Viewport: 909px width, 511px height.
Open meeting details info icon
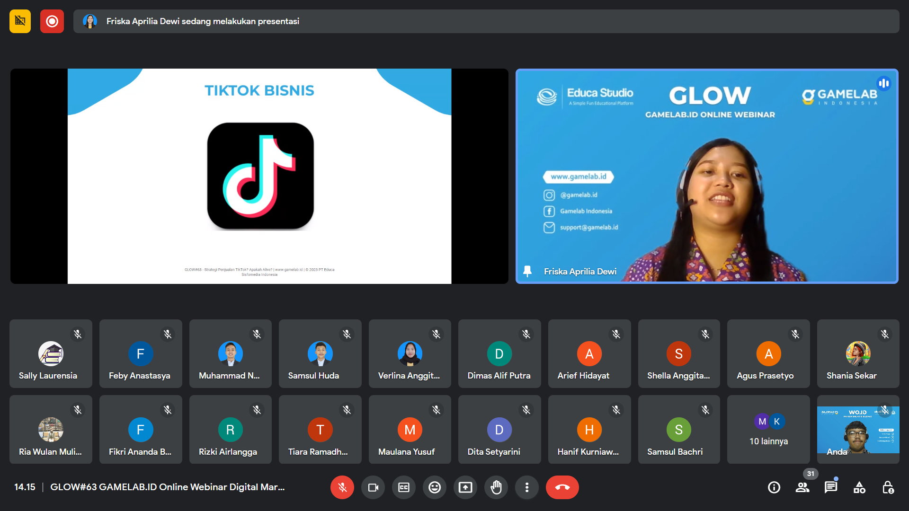click(774, 487)
